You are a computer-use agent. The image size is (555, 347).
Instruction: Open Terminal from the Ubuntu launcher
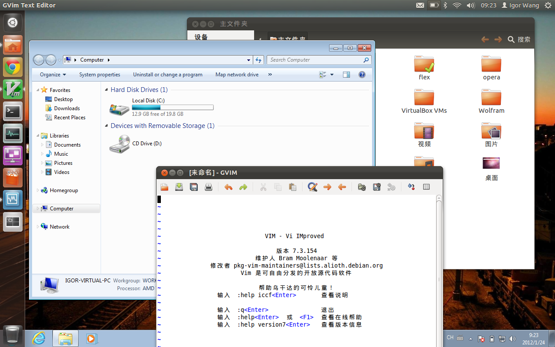13,111
